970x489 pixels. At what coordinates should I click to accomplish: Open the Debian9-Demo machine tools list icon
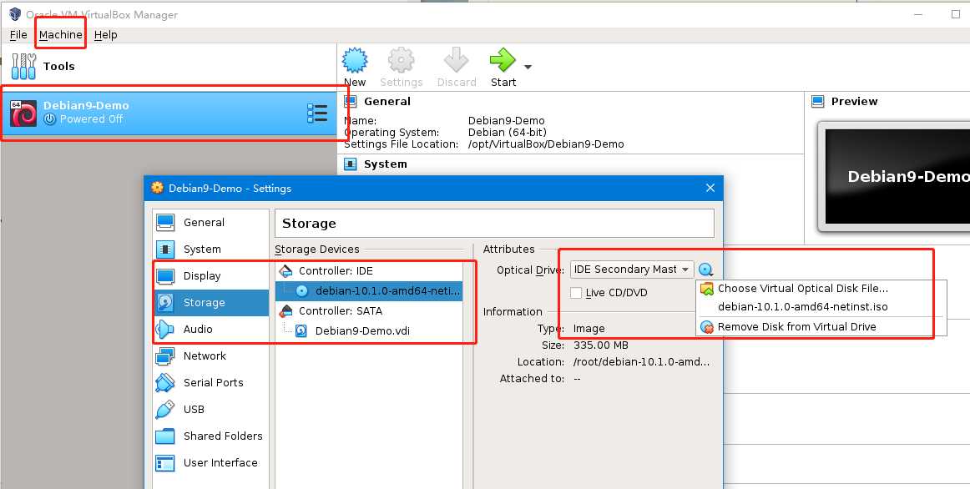tap(317, 113)
